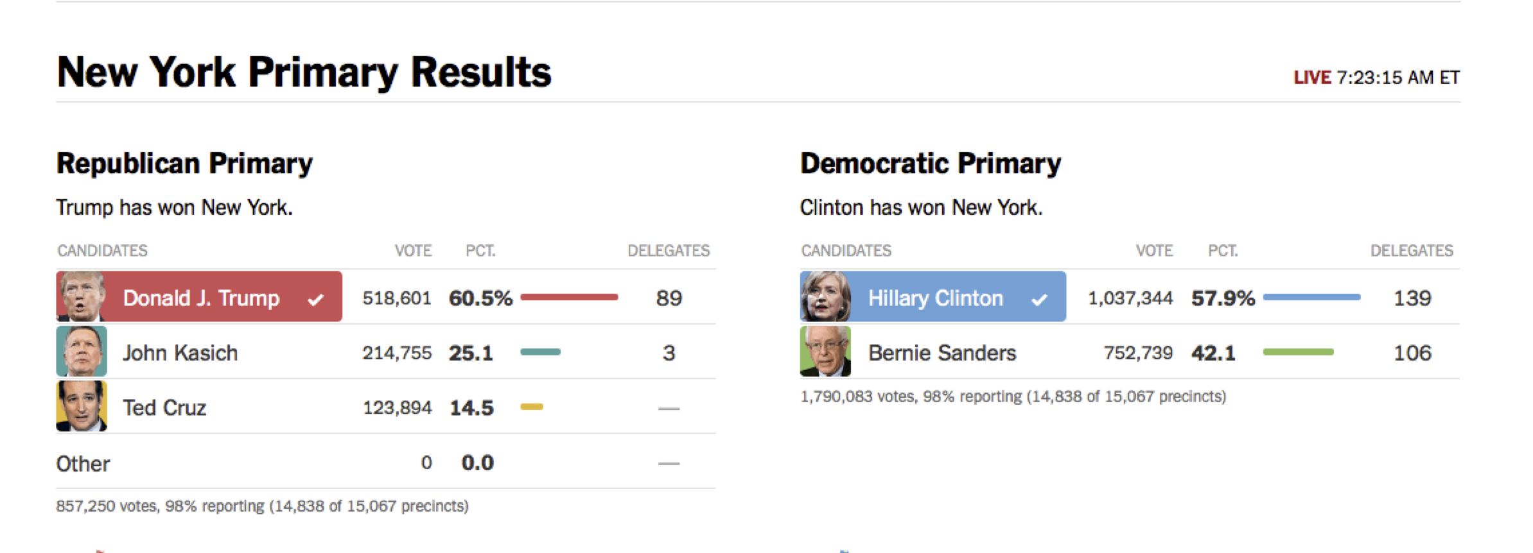Click the winner checkmark beside Trump
Screen dimensions: 1533x553
click(315, 299)
